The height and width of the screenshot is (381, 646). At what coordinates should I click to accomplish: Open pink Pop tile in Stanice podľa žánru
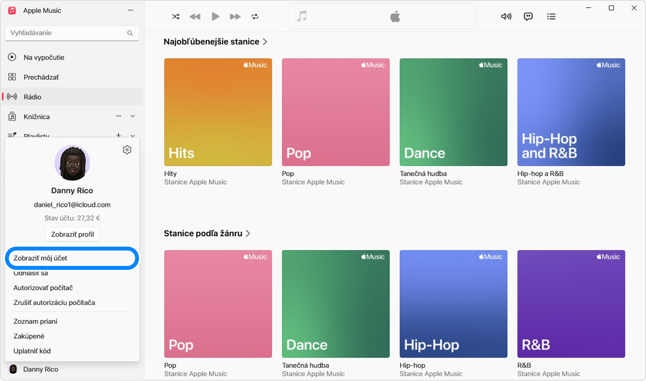click(218, 304)
